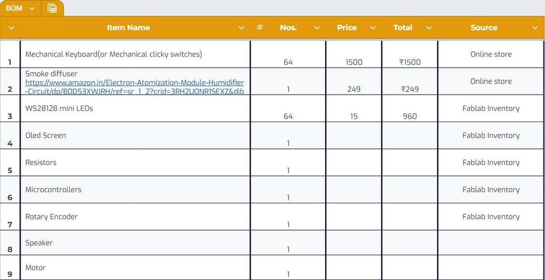Image resolution: width=545 pixels, height=280 pixels.
Task: Select the BOM tab
Action: coord(14,9)
